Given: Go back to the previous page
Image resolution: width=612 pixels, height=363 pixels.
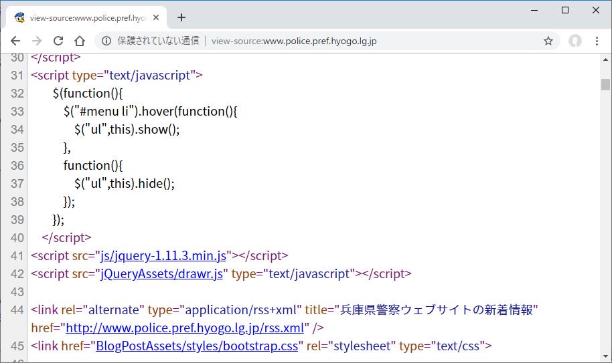Looking at the screenshot, I should pos(15,41).
